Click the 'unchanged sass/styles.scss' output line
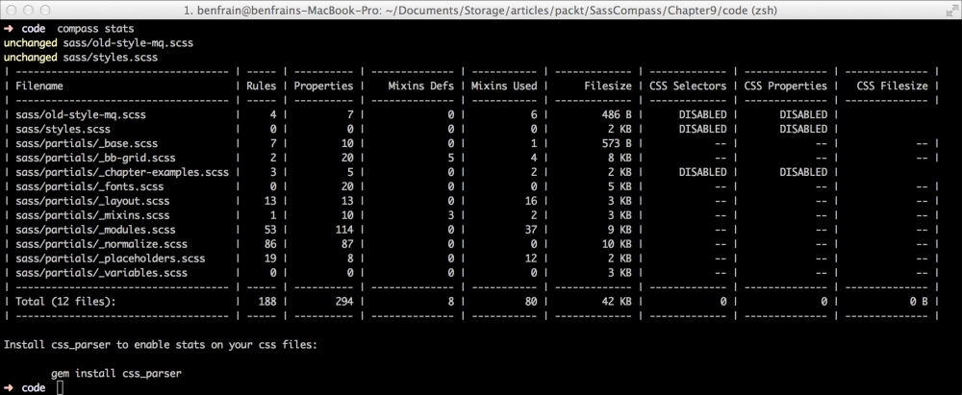The image size is (962, 395). pyautogui.click(x=81, y=58)
